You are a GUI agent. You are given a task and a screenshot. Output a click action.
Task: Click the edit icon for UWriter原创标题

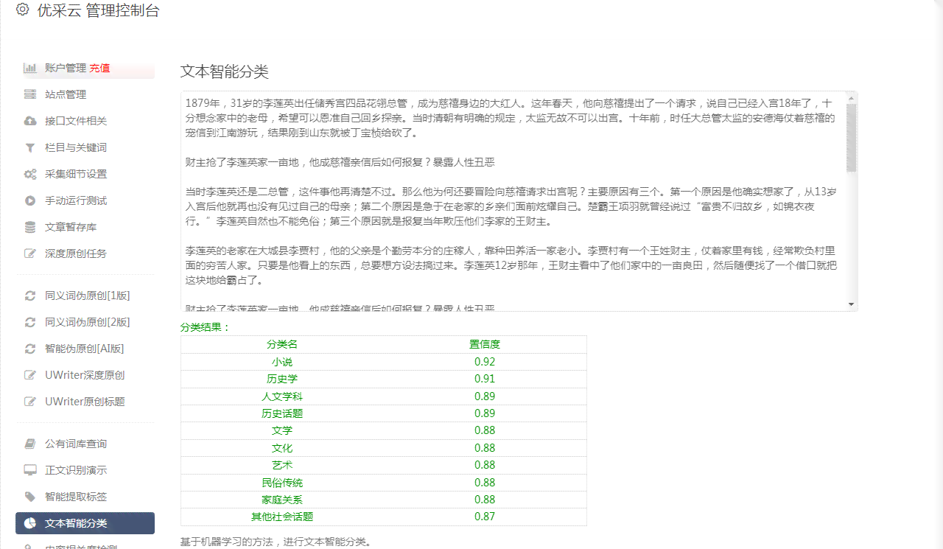30,402
